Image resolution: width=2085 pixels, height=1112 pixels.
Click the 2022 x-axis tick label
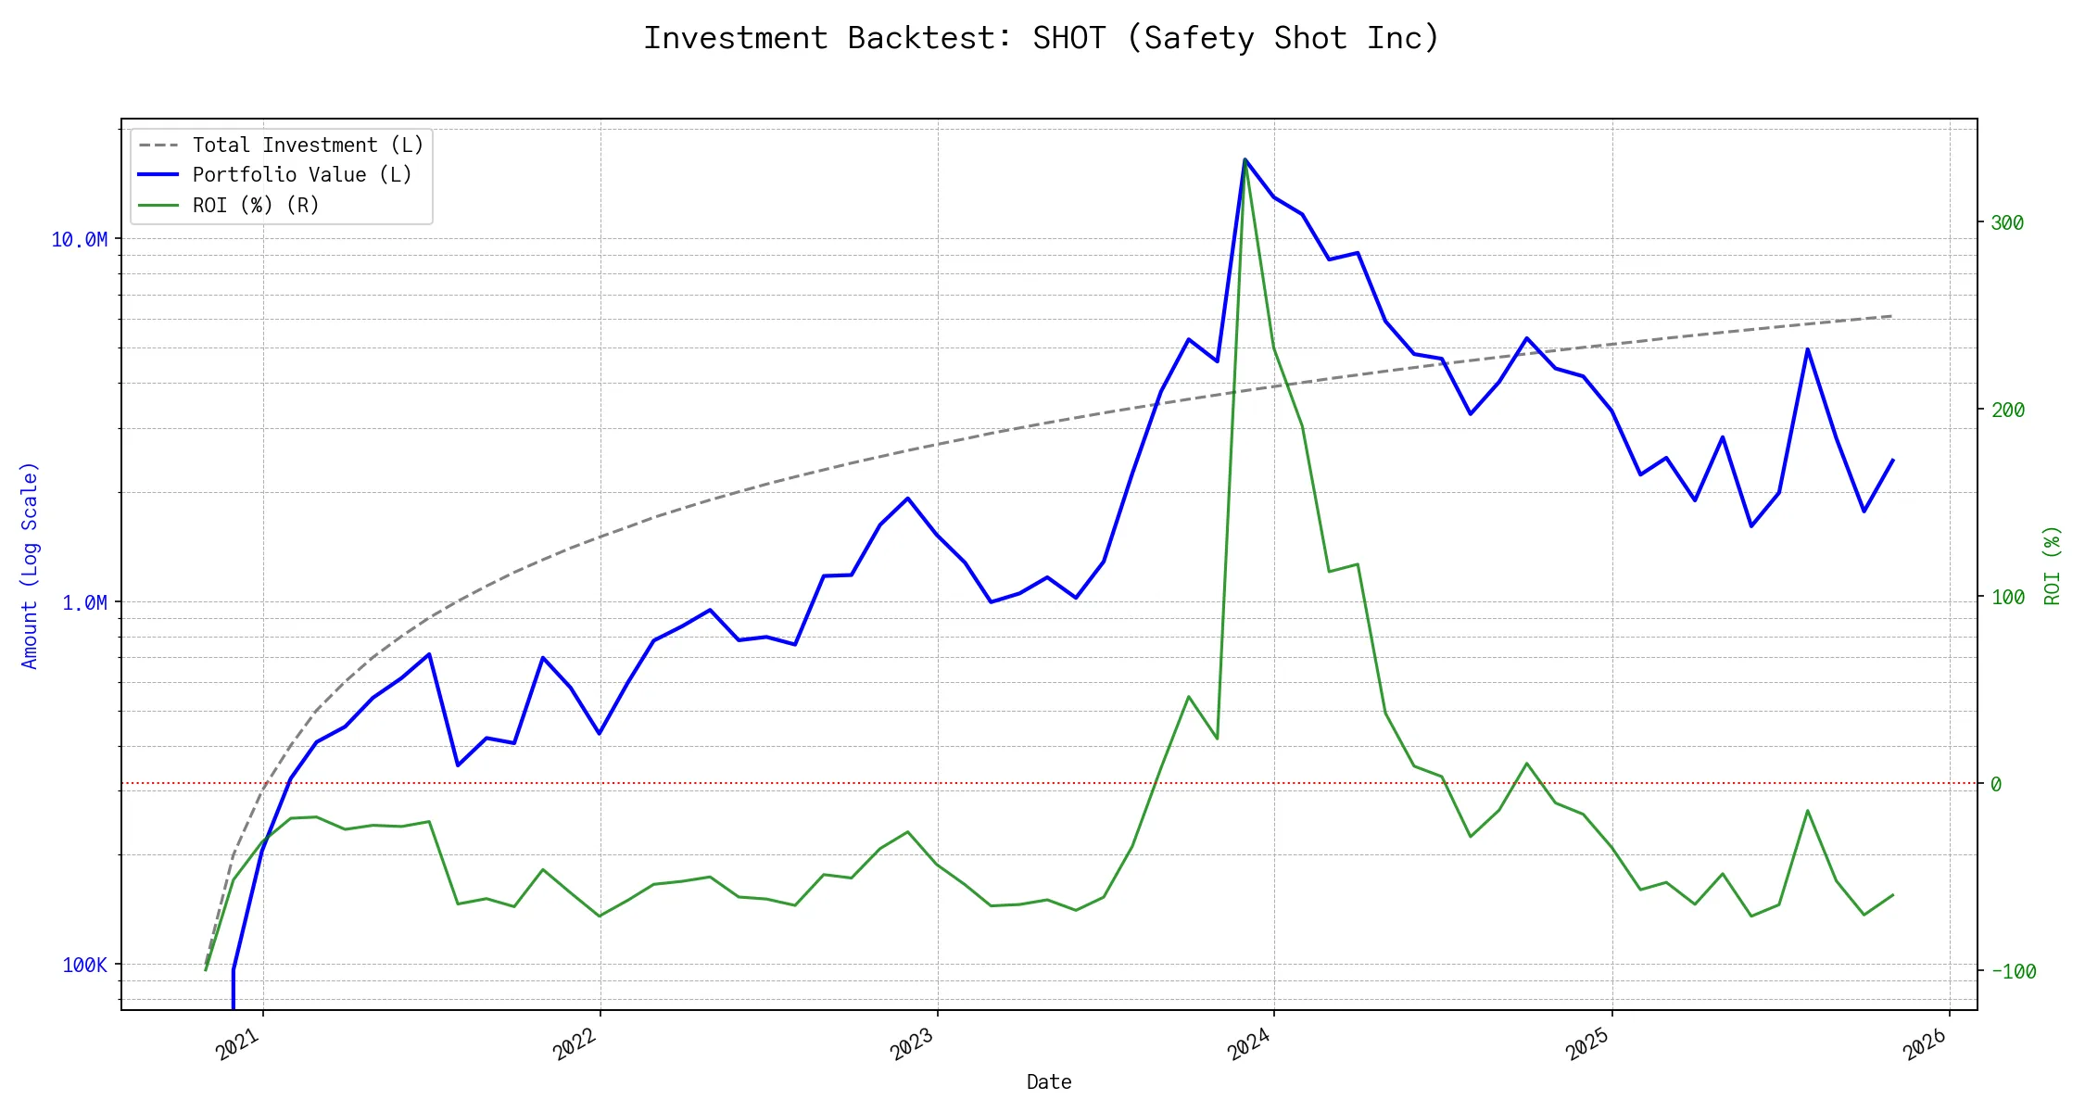click(575, 1044)
